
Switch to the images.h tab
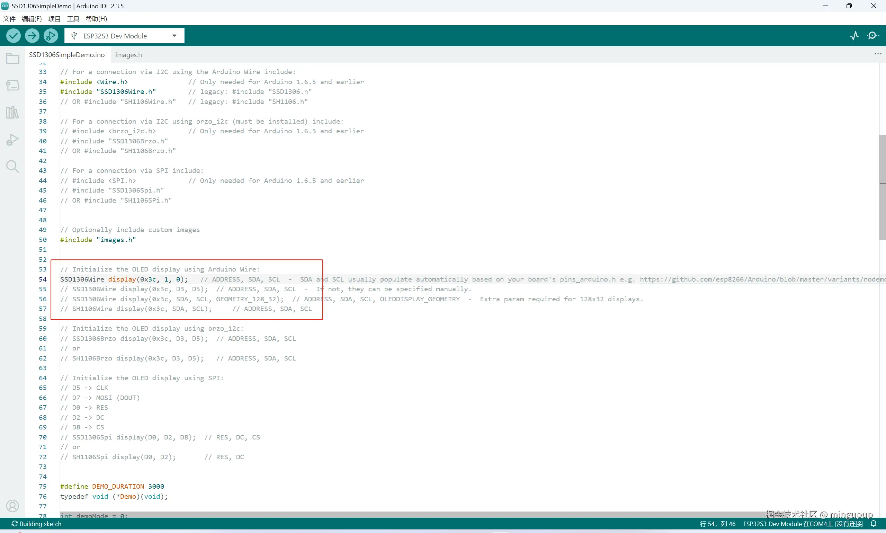pyautogui.click(x=128, y=55)
